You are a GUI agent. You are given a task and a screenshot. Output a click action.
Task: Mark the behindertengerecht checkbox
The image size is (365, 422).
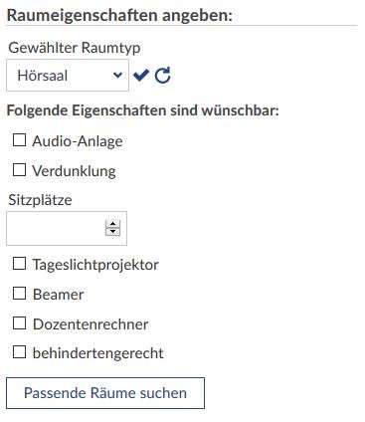[x=19, y=352]
